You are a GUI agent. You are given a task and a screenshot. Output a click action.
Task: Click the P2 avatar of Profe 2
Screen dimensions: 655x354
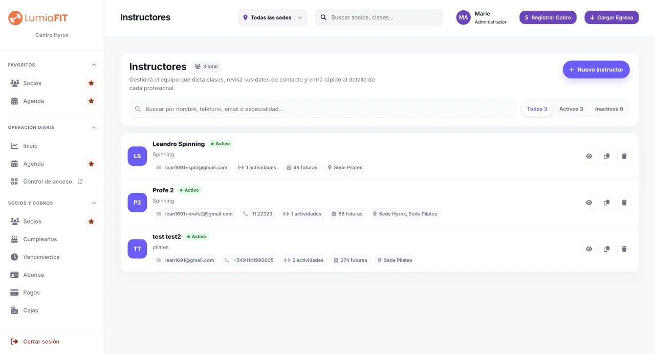point(137,203)
